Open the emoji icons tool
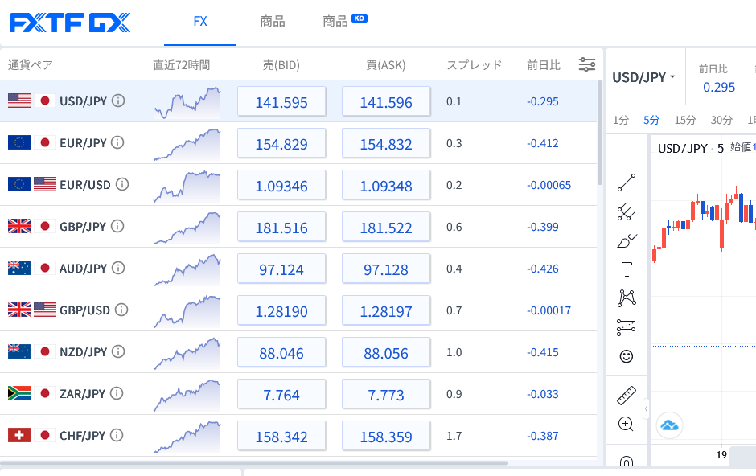This screenshot has width=756, height=476. (x=627, y=355)
